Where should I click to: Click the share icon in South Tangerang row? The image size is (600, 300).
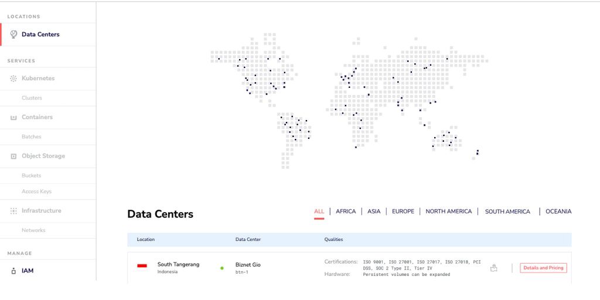(493, 268)
